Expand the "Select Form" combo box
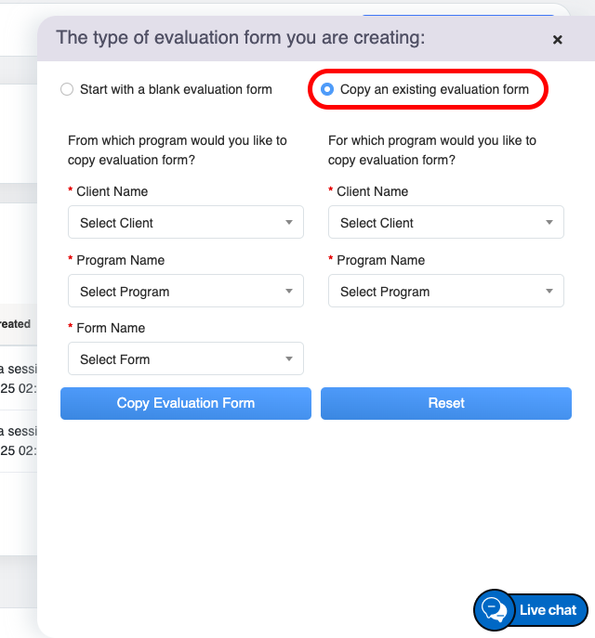The image size is (595, 638). click(x=177, y=359)
